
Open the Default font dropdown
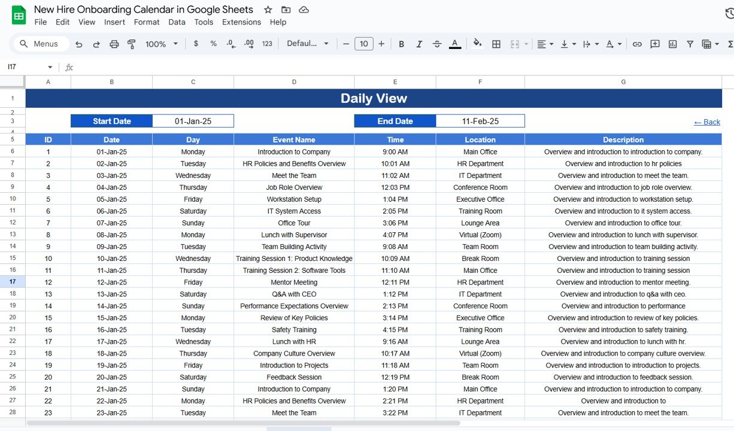coord(308,44)
